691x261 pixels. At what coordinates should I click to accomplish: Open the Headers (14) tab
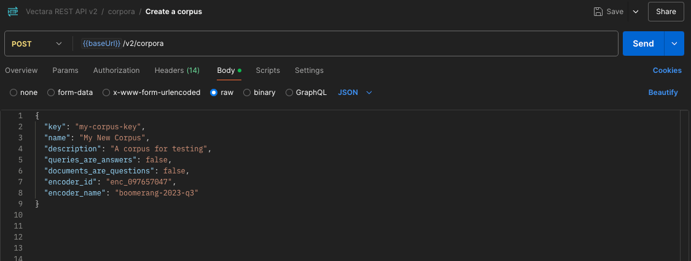[x=177, y=70]
